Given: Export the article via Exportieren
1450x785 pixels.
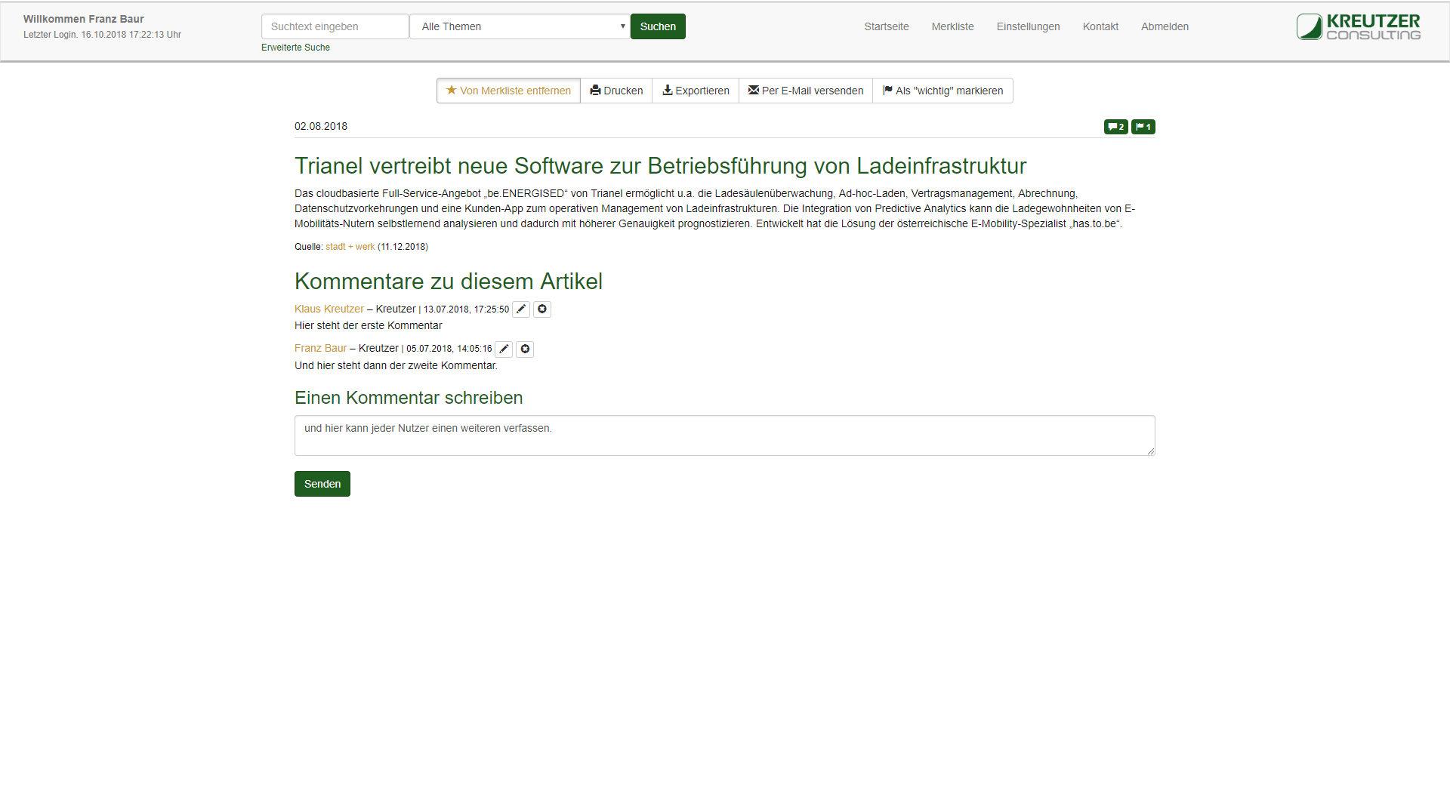Looking at the screenshot, I should (696, 91).
